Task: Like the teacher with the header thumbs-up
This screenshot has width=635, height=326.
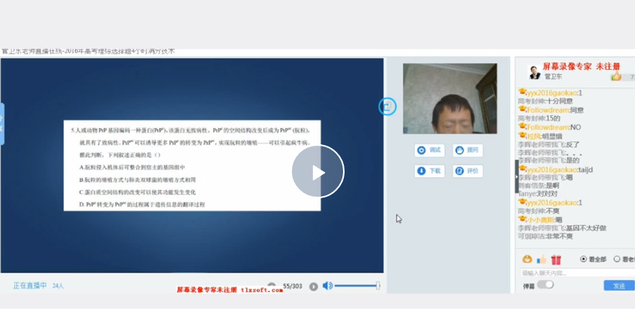Action: click(616, 76)
